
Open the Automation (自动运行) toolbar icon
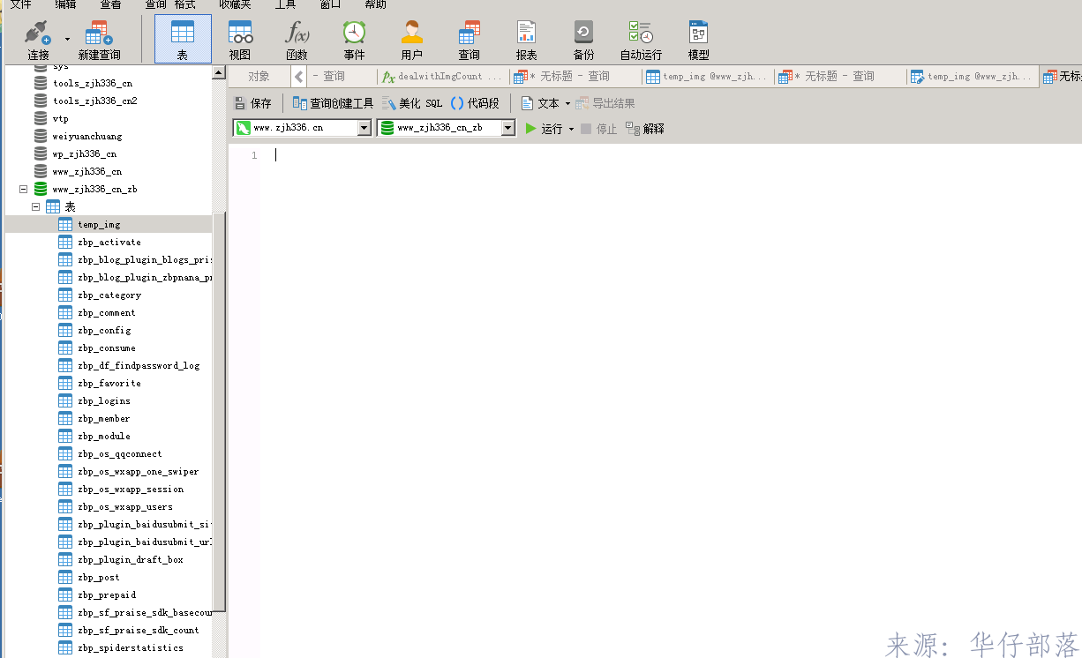pyautogui.click(x=641, y=39)
